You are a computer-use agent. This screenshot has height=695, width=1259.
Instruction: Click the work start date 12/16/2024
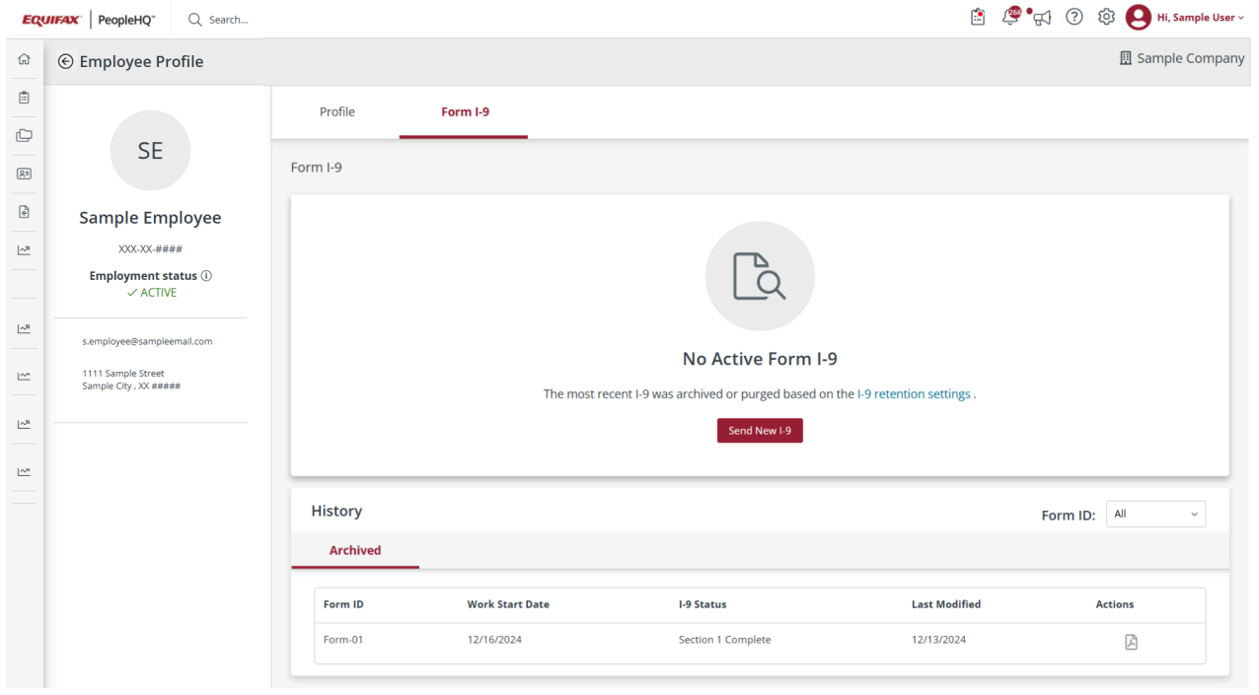(x=494, y=640)
